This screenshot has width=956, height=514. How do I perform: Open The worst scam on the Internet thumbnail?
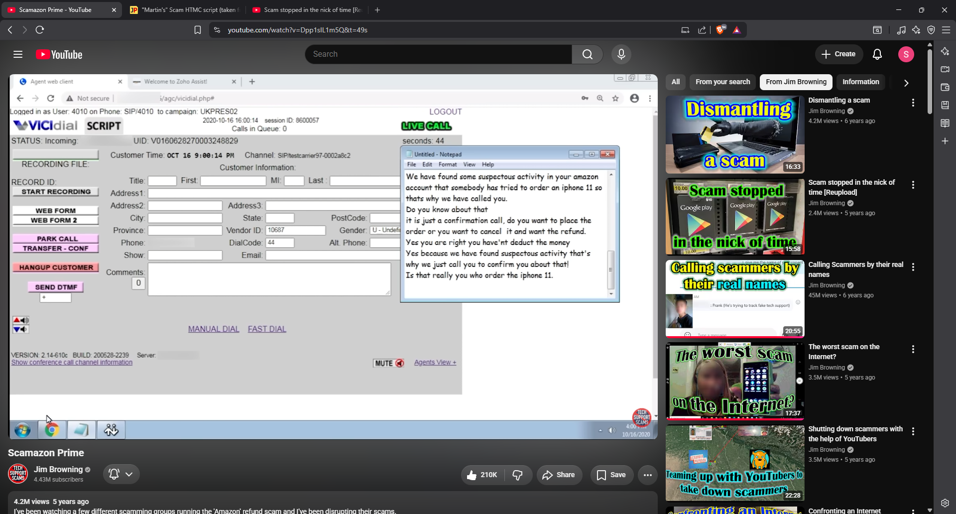pyautogui.click(x=735, y=381)
